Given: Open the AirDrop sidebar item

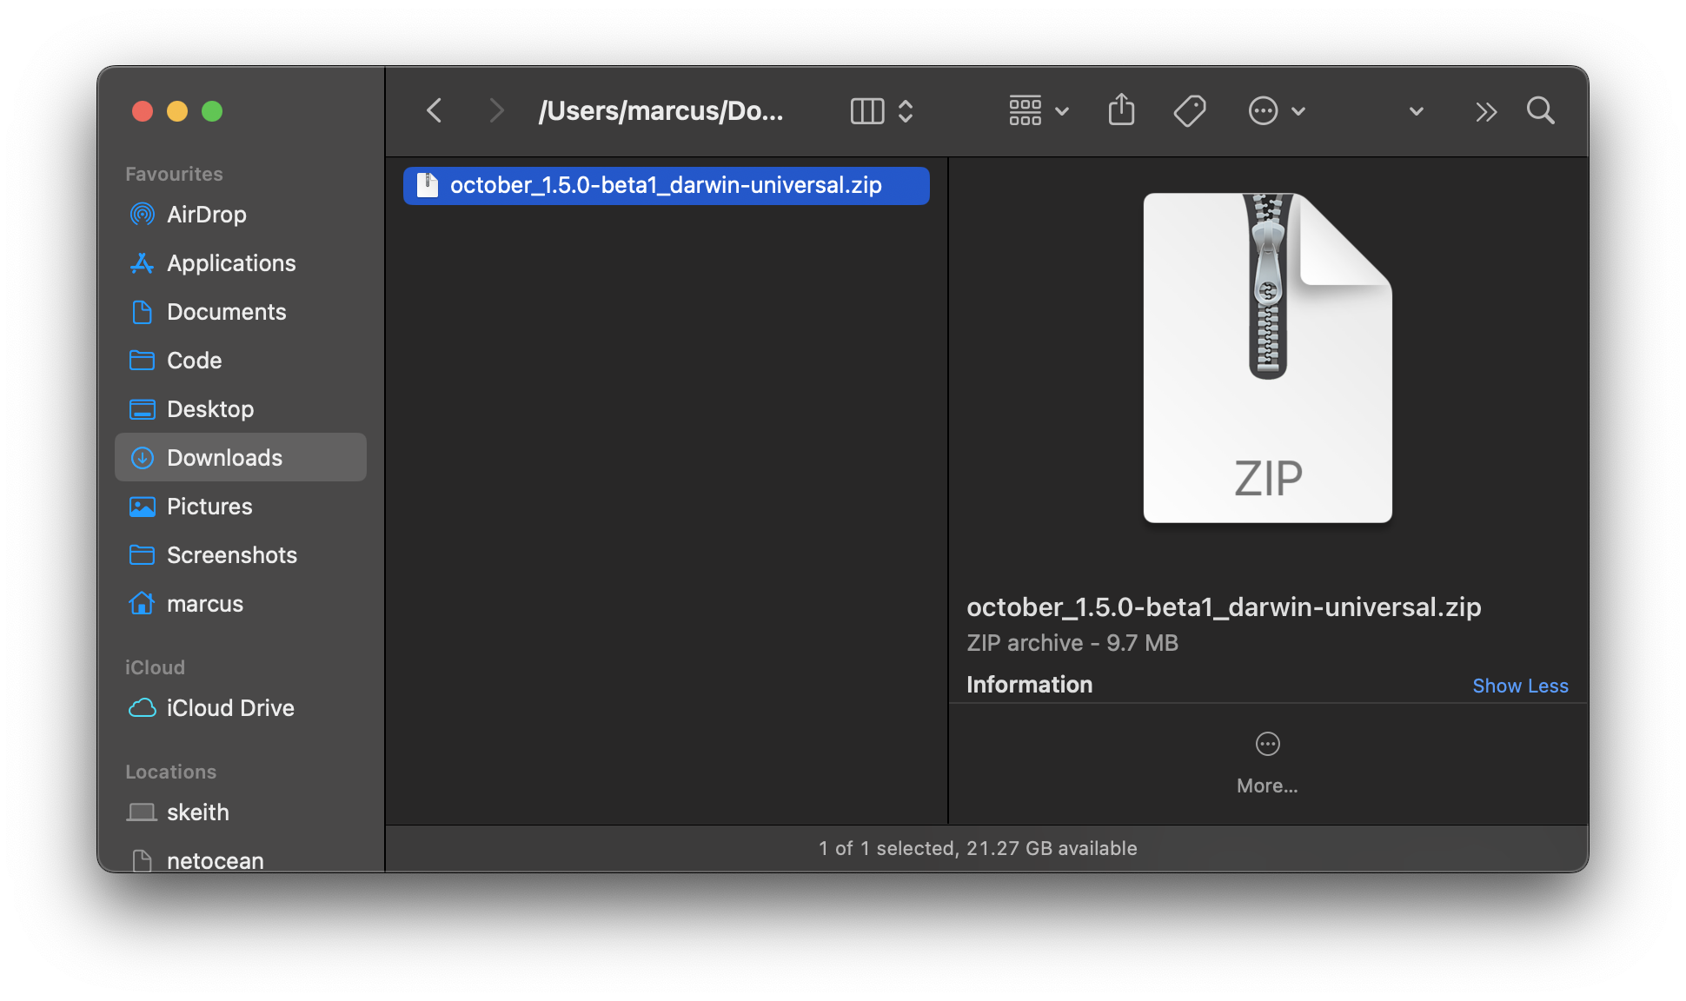Looking at the screenshot, I should pos(206,215).
